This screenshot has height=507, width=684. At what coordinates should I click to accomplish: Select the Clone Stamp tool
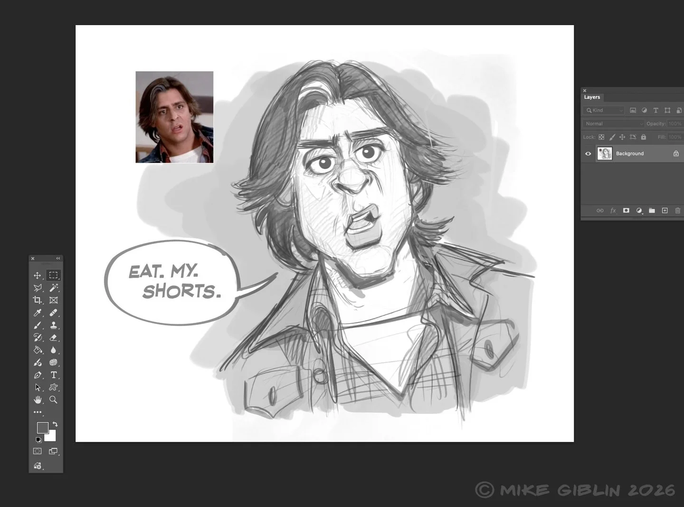[53, 325]
